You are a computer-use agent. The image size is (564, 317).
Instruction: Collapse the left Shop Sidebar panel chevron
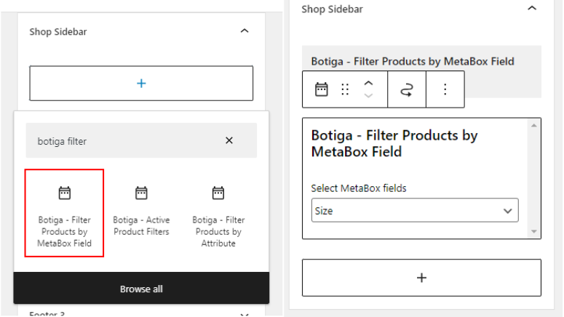pos(245,31)
